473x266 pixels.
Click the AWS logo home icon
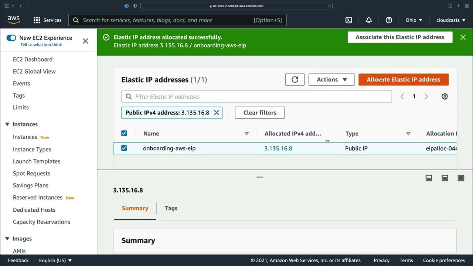14,20
